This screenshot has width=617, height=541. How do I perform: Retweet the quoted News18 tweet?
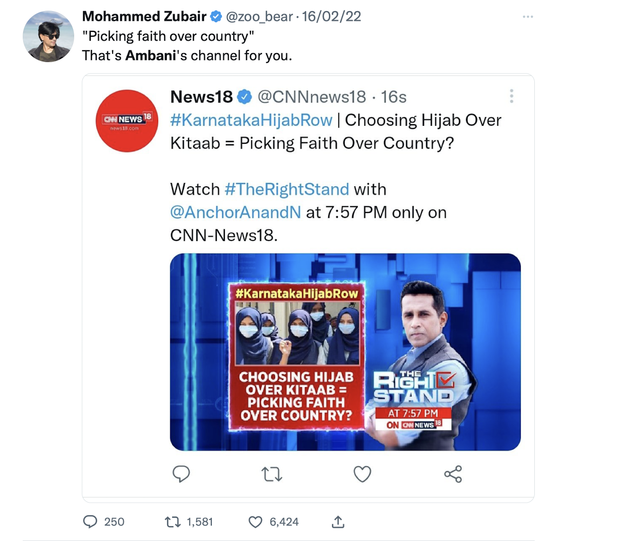tap(272, 474)
